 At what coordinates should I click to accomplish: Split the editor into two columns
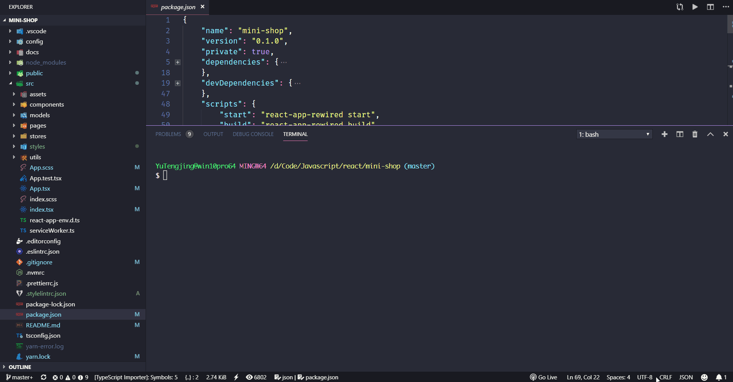(x=710, y=6)
